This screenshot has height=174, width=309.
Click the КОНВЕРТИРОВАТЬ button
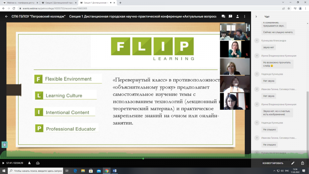click(273, 163)
